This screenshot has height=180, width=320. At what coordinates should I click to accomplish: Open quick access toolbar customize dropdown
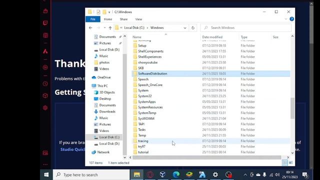(x=109, y=12)
